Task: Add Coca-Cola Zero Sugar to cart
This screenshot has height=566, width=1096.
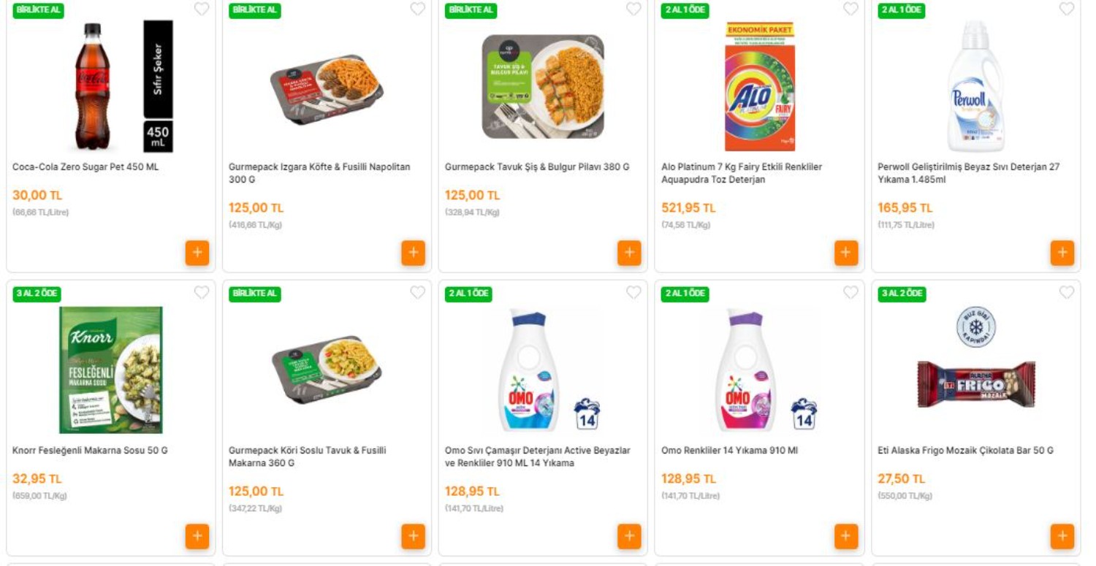Action: (x=197, y=253)
